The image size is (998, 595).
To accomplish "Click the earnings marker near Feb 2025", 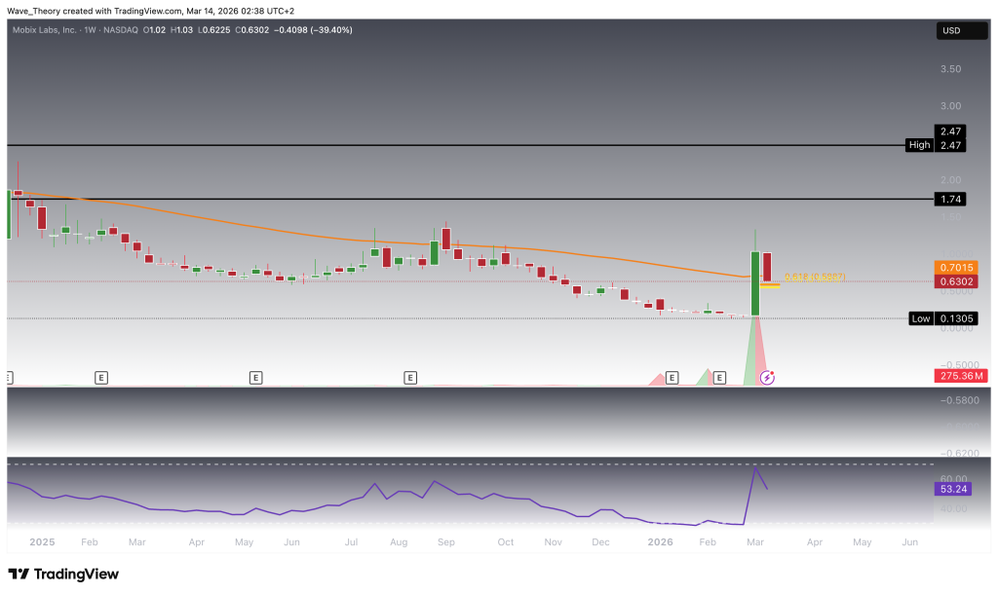I will point(101,376).
